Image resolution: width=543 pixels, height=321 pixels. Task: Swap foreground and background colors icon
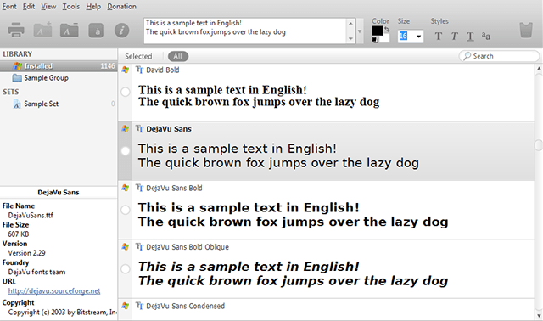tap(387, 30)
